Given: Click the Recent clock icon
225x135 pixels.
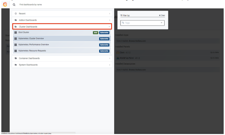Looking at the screenshot, I should [16, 13].
